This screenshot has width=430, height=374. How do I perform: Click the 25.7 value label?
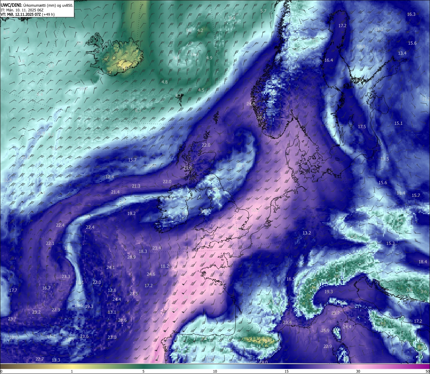point(336,313)
